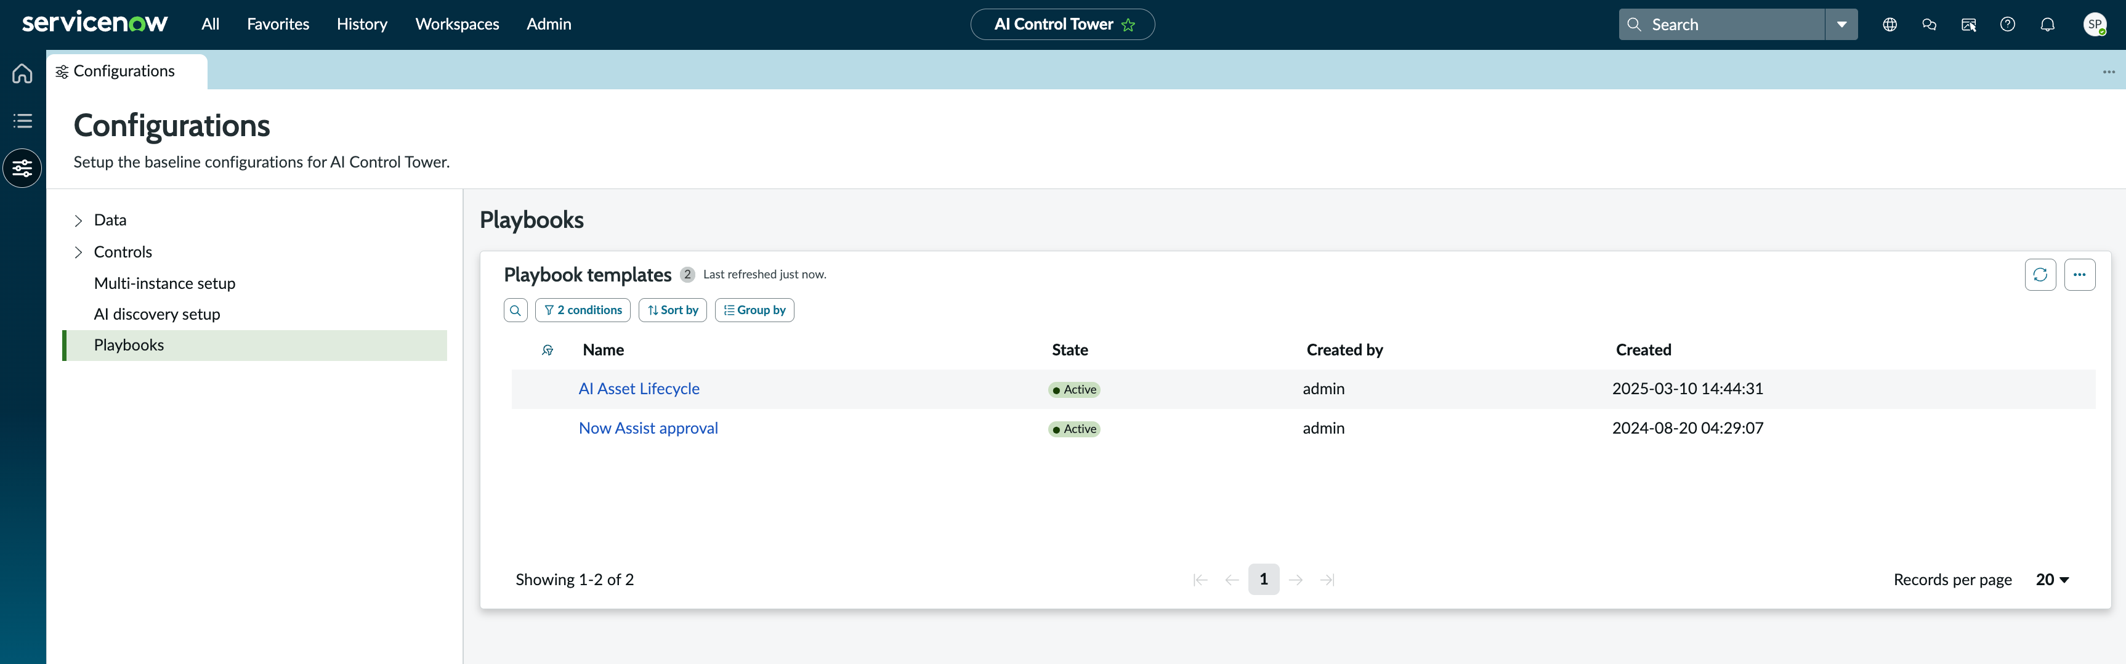Expand the Controls tree node
This screenshot has height=664, width=2126.
[x=78, y=253]
